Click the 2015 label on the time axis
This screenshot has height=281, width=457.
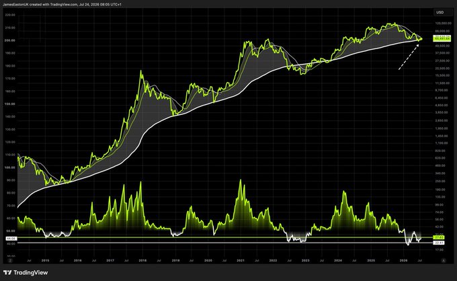pyautogui.click(x=45, y=261)
